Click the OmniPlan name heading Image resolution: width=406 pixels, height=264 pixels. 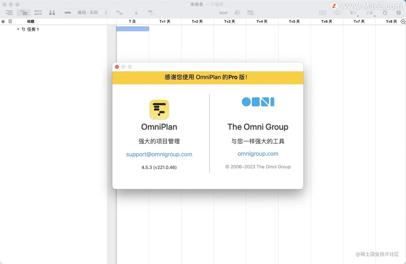coord(159,127)
